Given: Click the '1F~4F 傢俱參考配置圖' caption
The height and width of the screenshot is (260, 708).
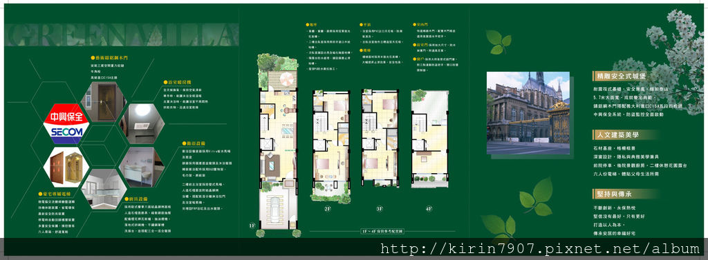Looking at the screenshot, I should tap(382, 231).
